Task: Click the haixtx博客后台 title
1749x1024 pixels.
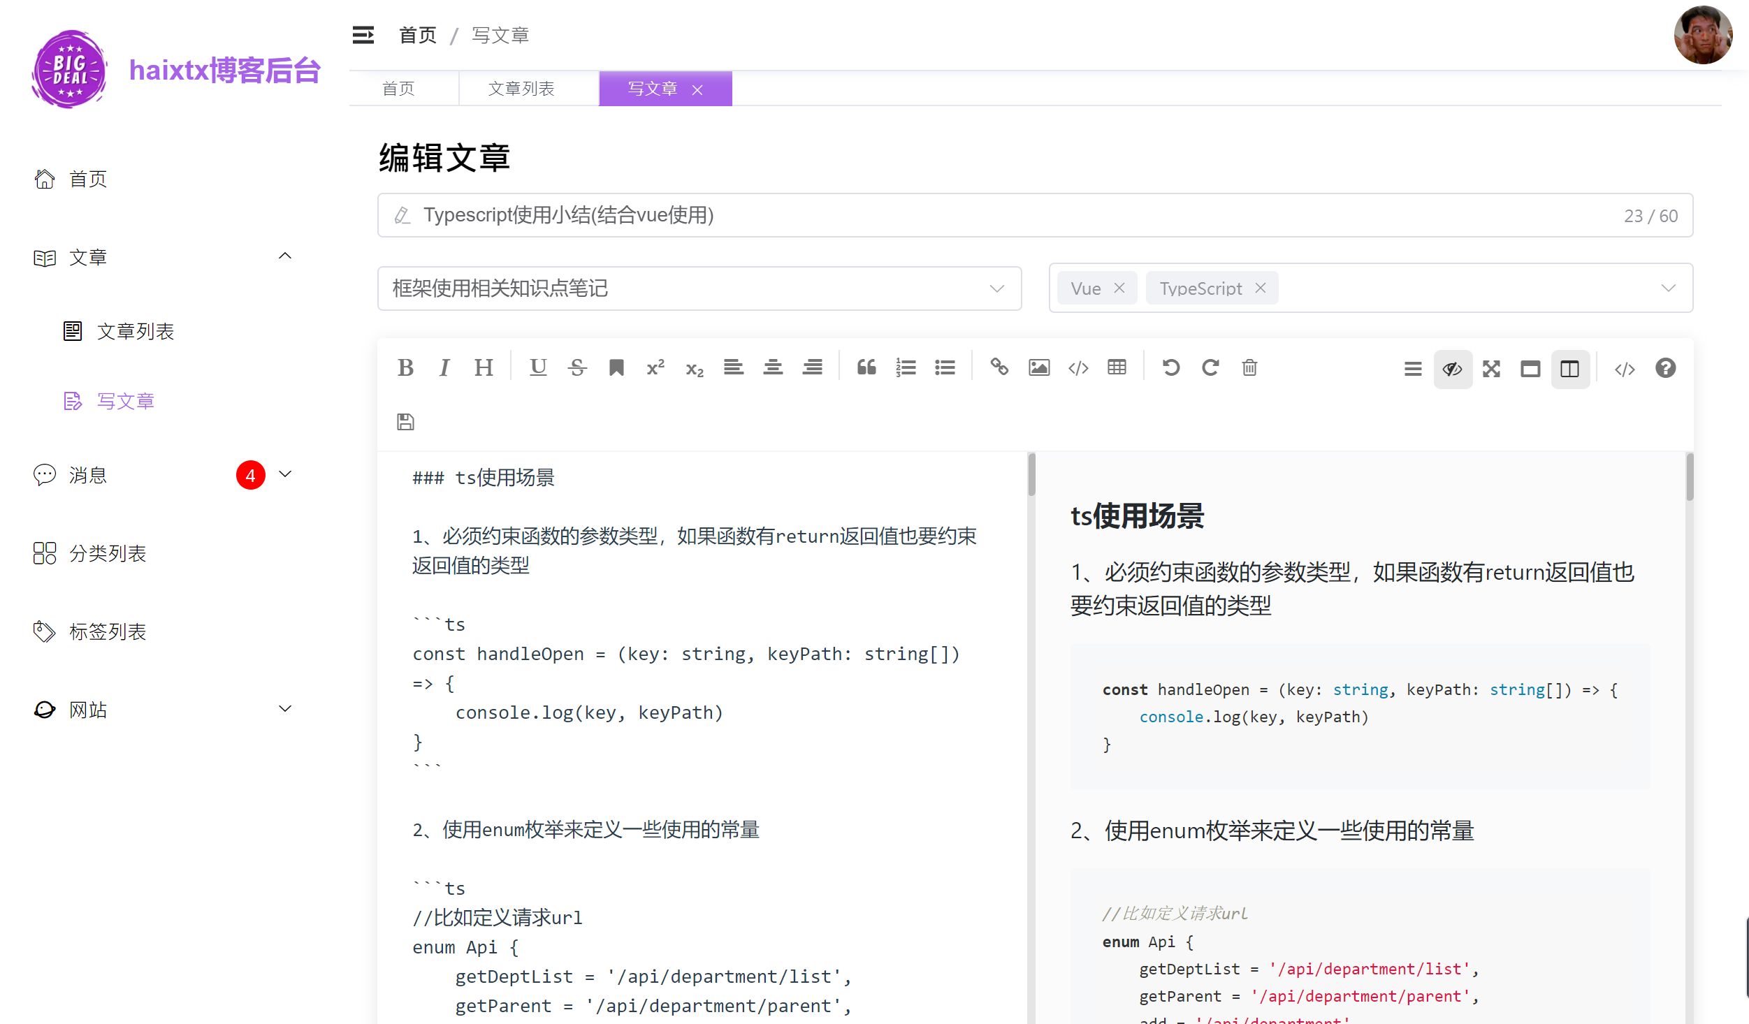Action: pos(225,70)
